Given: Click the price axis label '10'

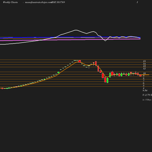Looking at the screenshot, I should coord(144,73).
